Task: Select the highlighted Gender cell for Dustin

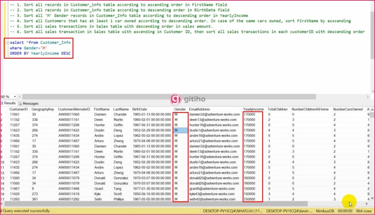Action: point(180,130)
